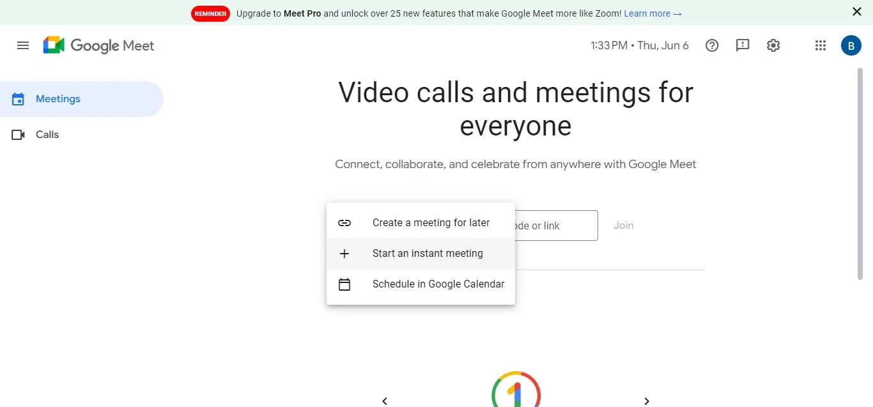Go to next carousel slide arrow
Image resolution: width=873 pixels, height=407 pixels.
647,401
